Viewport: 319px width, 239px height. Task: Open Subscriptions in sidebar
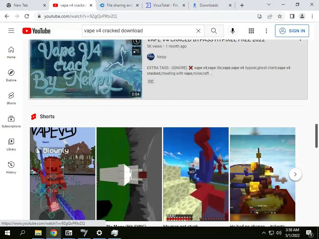point(11,122)
